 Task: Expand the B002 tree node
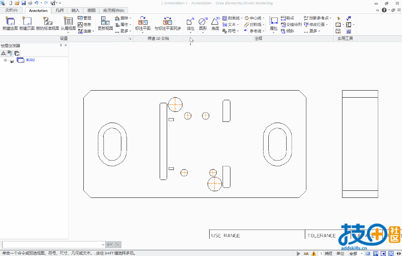(5, 60)
